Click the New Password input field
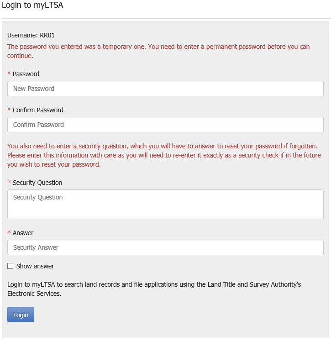The width and height of the screenshot is (331, 341). click(165, 89)
